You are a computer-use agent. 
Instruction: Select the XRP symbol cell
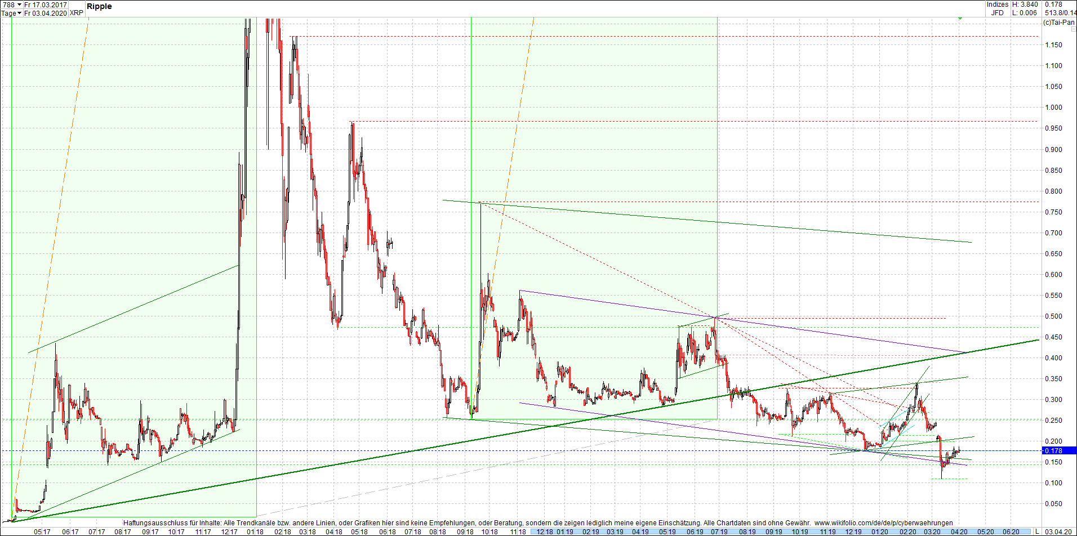[77, 13]
